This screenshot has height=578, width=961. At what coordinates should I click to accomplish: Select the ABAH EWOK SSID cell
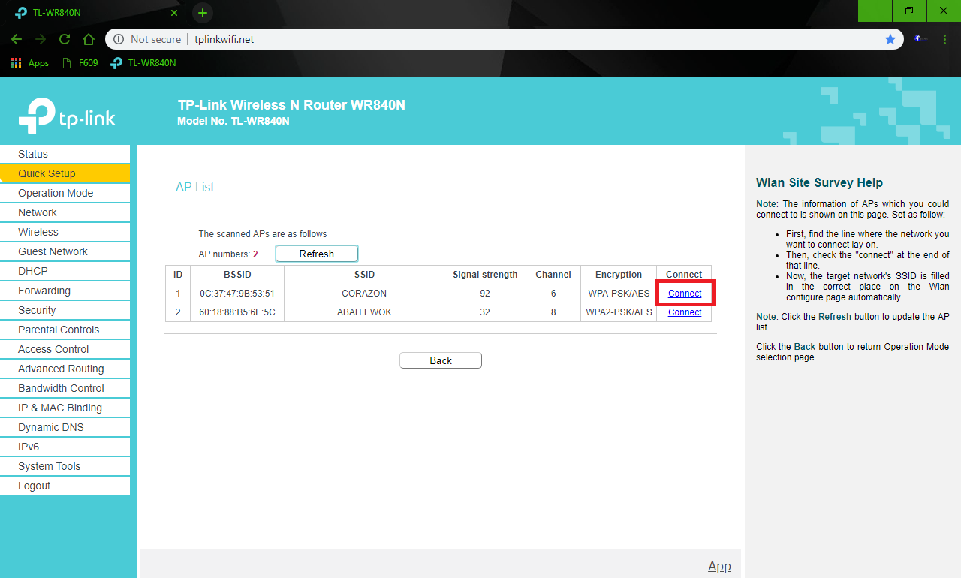coord(364,312)
